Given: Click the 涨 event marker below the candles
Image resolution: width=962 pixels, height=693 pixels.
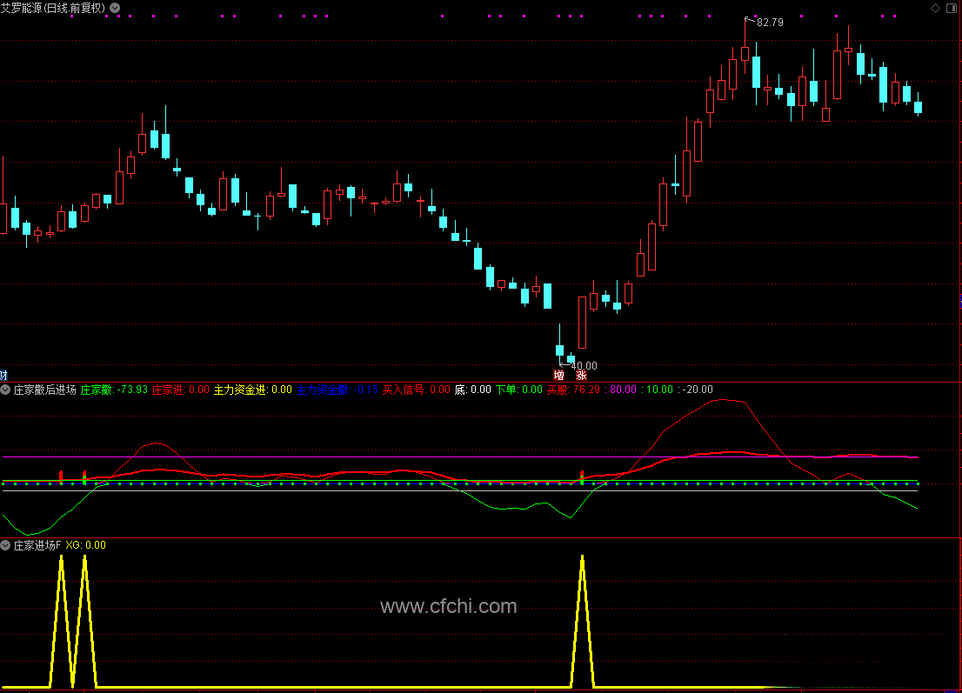Looking at the screenshot, I should tap(581, 376).
